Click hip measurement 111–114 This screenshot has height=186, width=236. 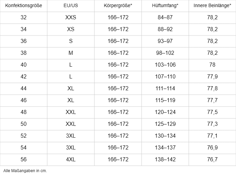(165, 89)
